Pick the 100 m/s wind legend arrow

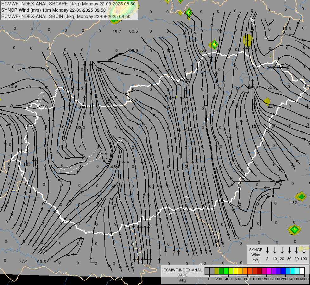(x=304, y=250)
